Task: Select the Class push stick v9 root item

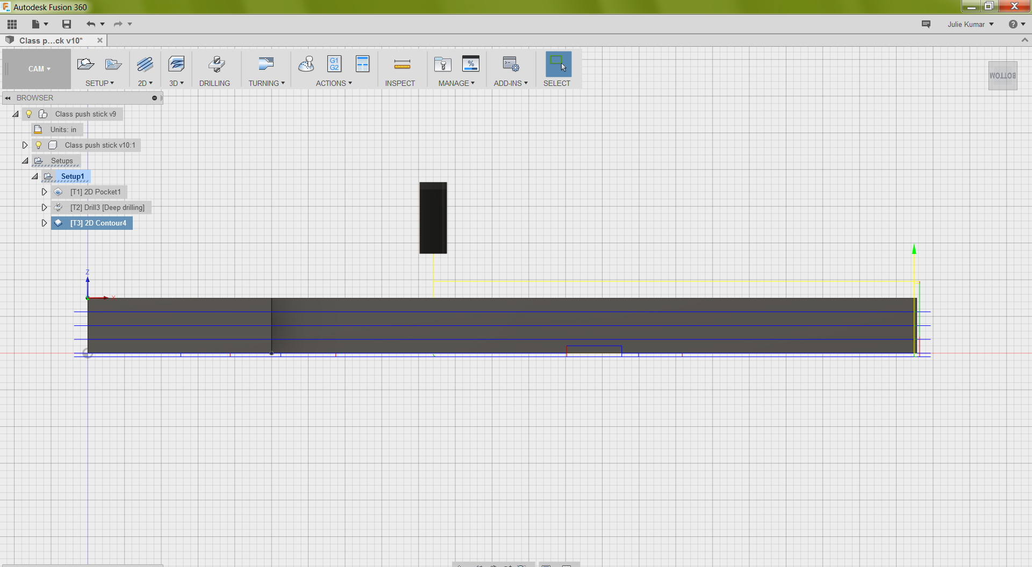Action: coord(85,114)
